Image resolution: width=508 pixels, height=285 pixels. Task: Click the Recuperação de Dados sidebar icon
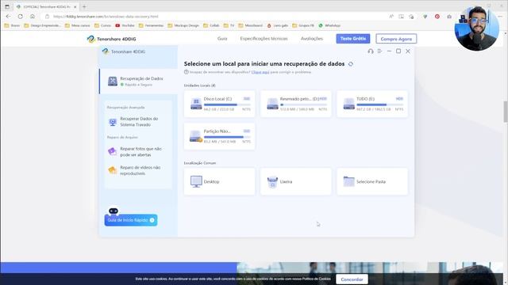pos(113,81)
